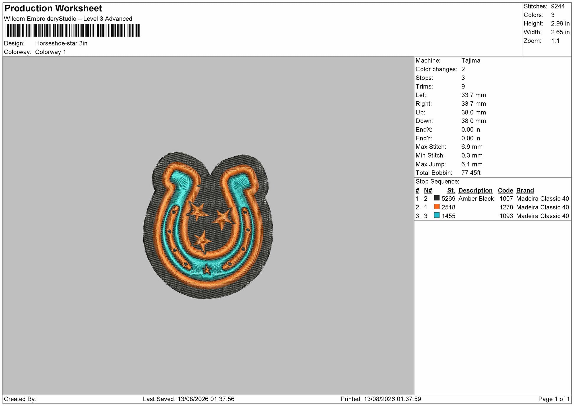
Task: Click the 'Up:' label
Action: pyautogui.click(x=420, y=112)
